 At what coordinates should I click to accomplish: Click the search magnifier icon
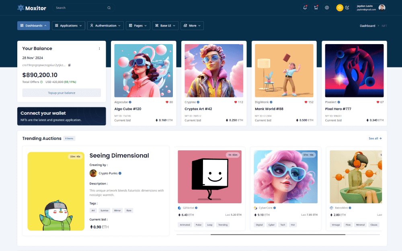point(109,8)
